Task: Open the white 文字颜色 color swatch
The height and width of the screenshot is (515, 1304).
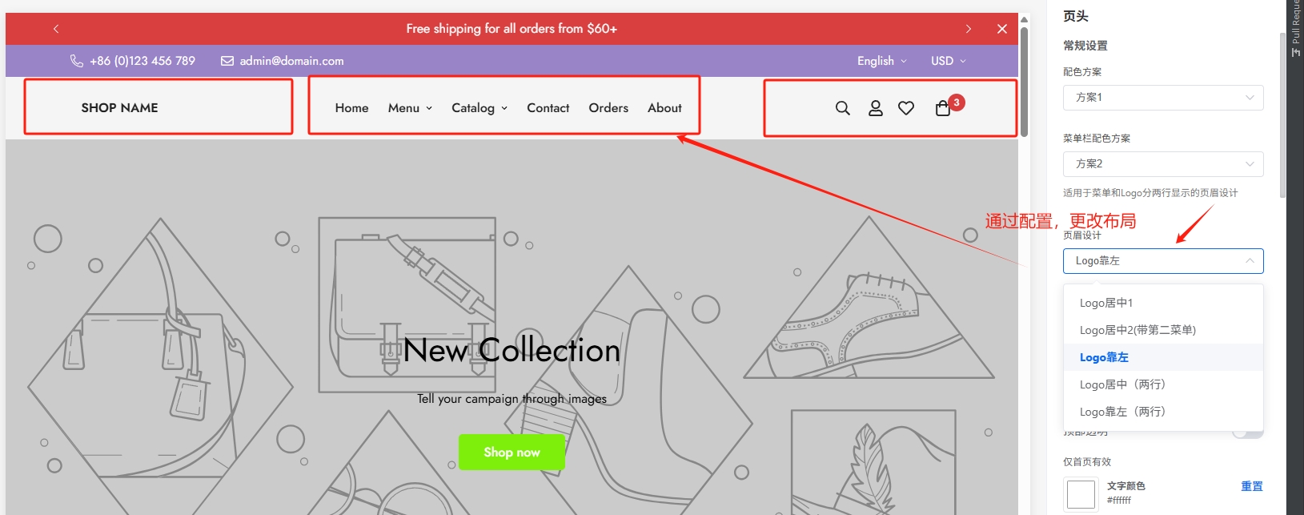Action: coord(1081,494)
